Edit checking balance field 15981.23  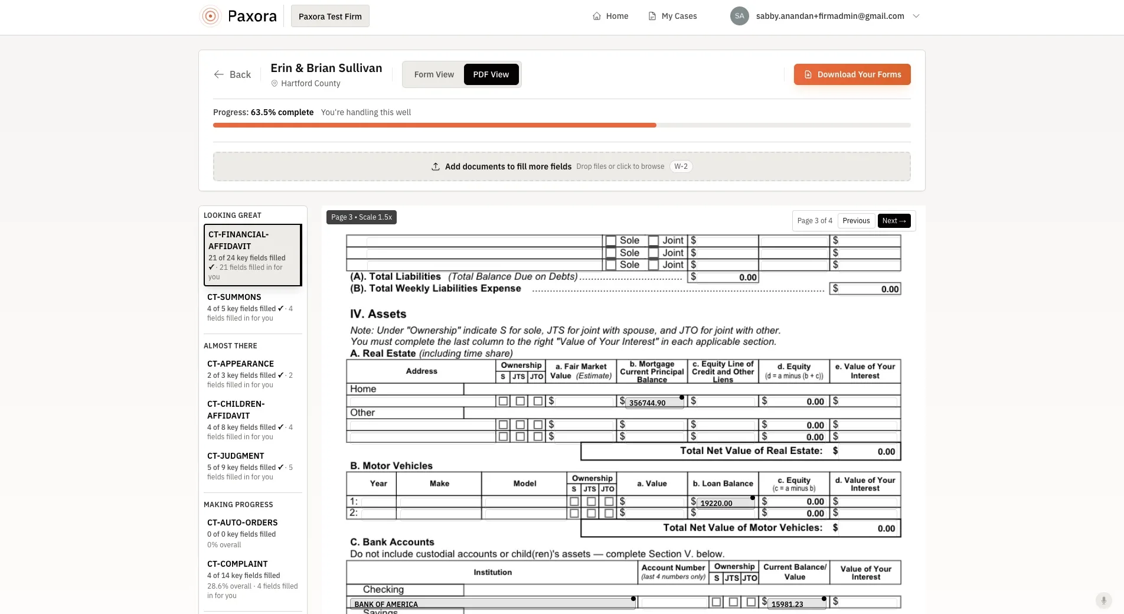point(796,604)
